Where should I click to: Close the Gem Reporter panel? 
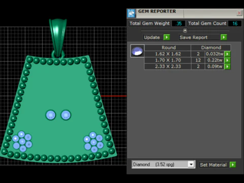(x=239, y=13)
